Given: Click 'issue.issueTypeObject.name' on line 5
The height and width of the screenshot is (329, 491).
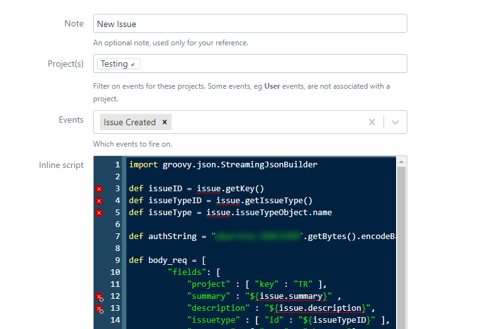Looking at the screenshot, I should [x=268, y=213].
